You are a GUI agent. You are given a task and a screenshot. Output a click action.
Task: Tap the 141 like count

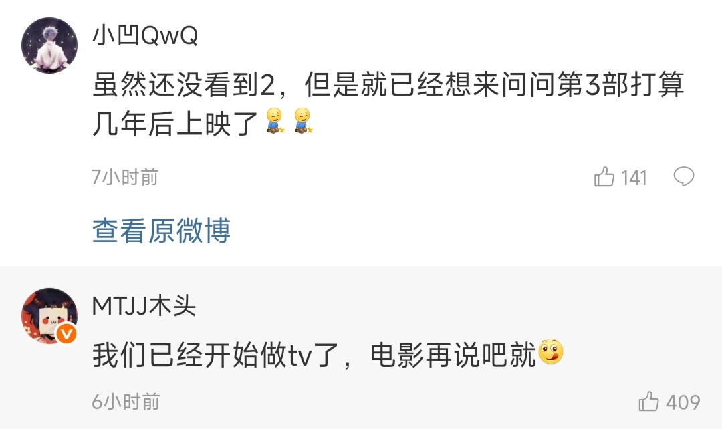[x=634, y=178]
